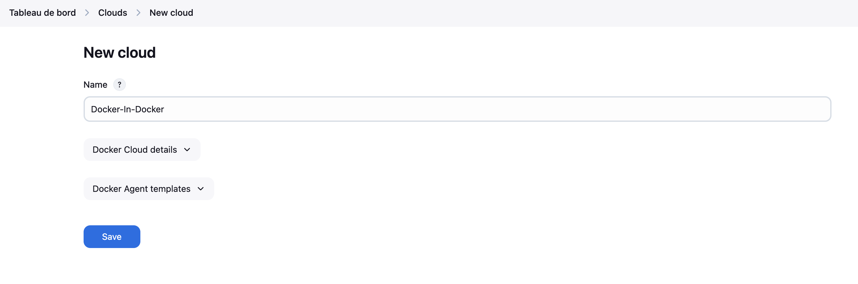Screen dimensions: 858x284
Task: Click the Save button's label text
Action: pos(112,237)
